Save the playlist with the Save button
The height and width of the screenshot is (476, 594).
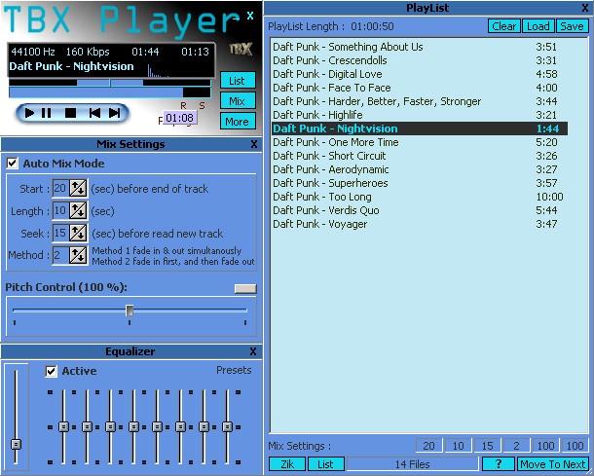[572, 26]
